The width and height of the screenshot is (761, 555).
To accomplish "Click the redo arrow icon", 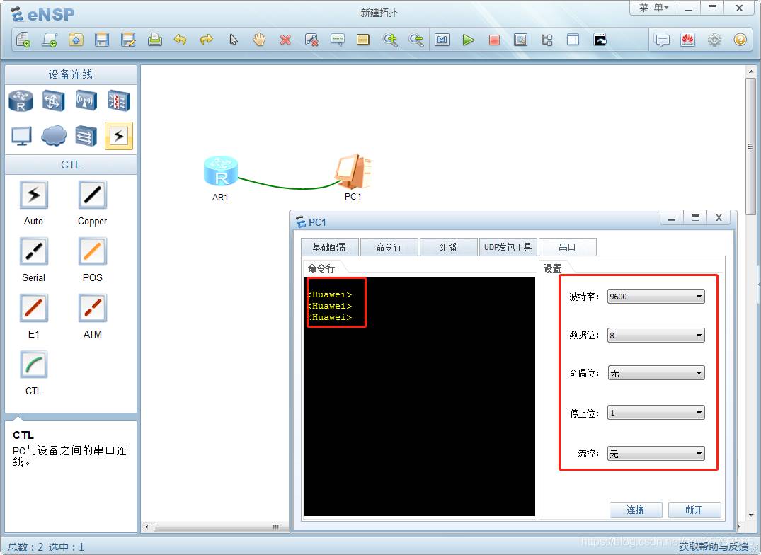I will [x=207, y=40].
